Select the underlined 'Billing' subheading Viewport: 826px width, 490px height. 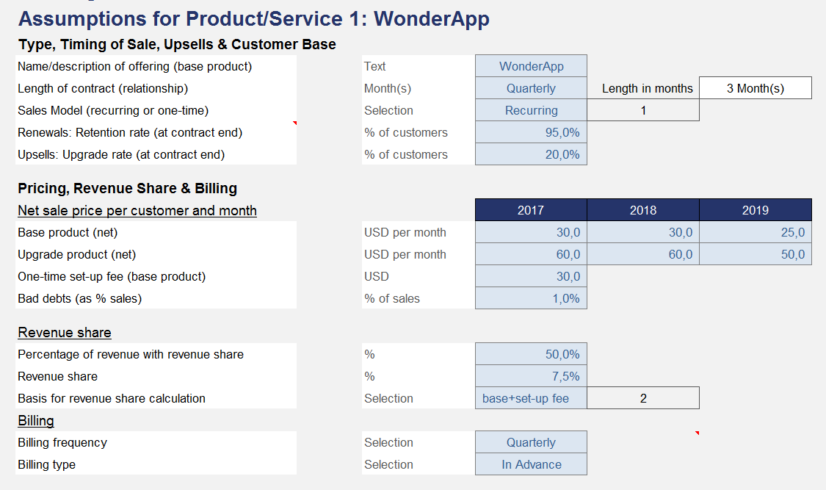pos(36,421)
